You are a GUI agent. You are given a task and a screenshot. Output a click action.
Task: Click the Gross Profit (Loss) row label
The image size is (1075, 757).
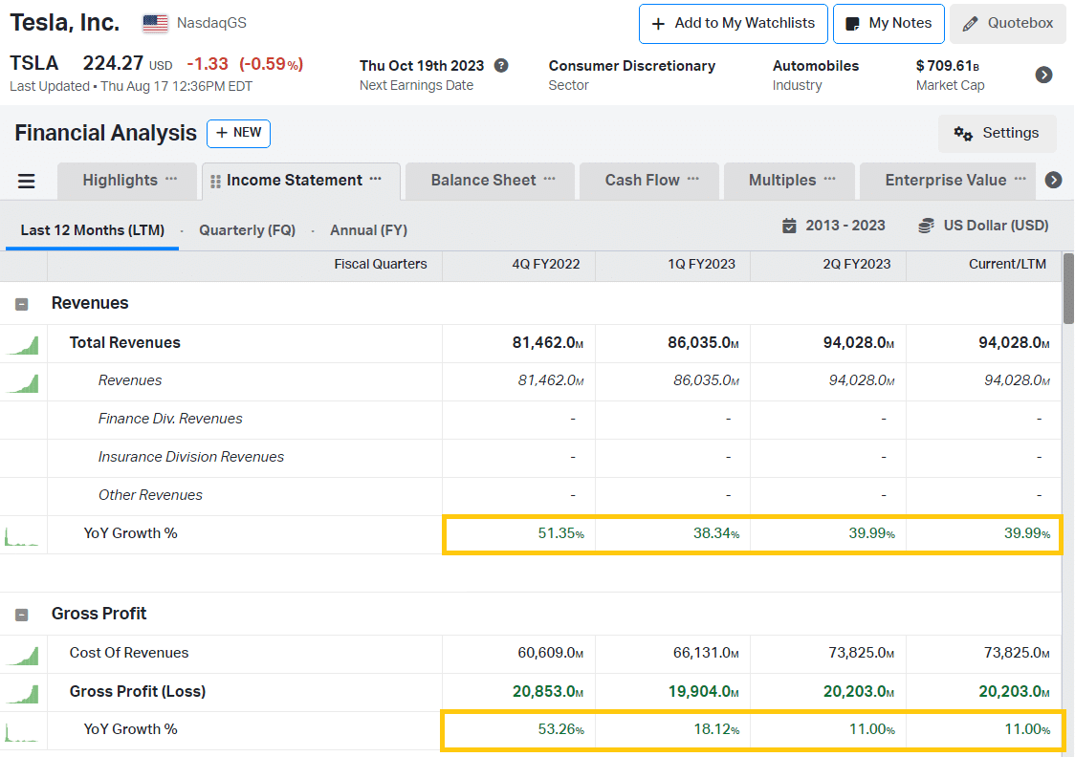[x=138, y=691]
